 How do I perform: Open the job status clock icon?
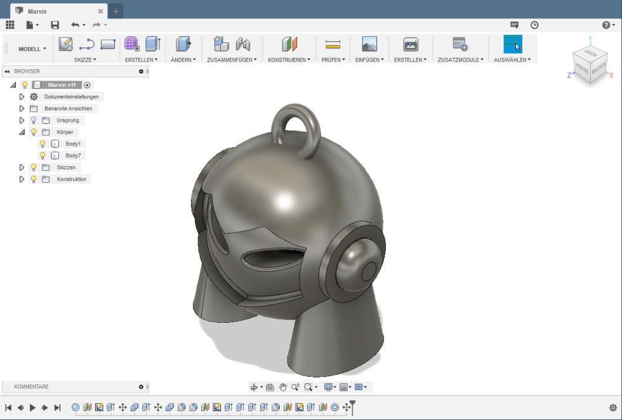(534, 25)
